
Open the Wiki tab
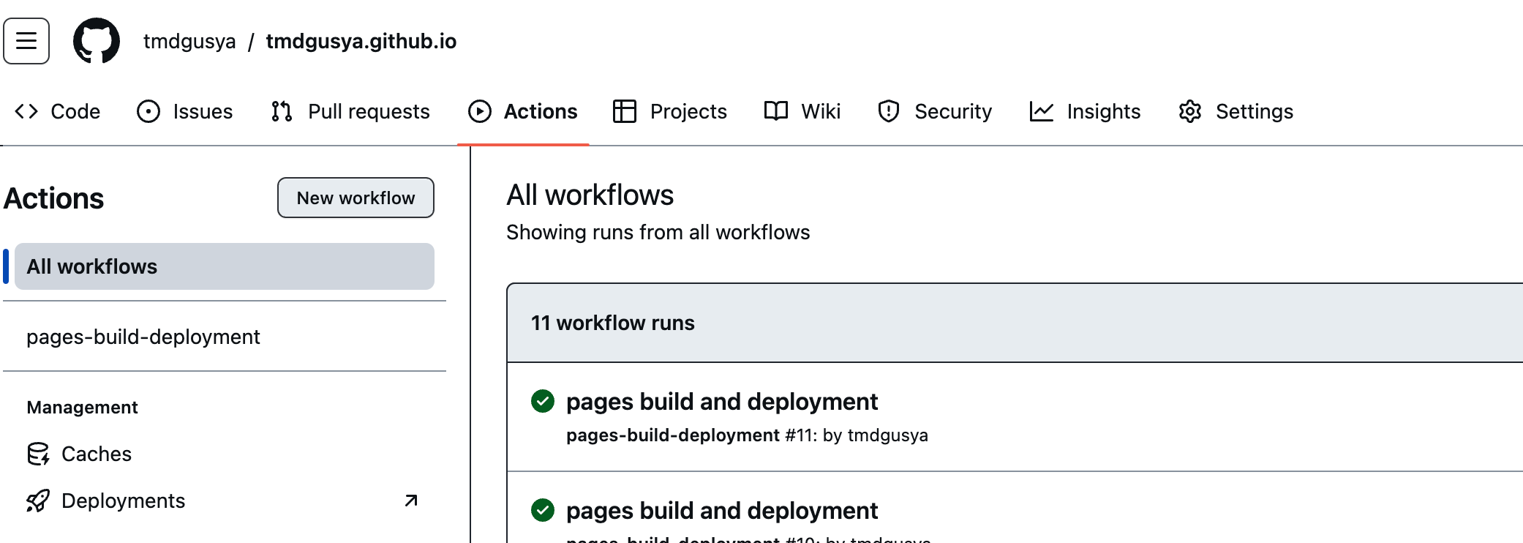[802, 111]
